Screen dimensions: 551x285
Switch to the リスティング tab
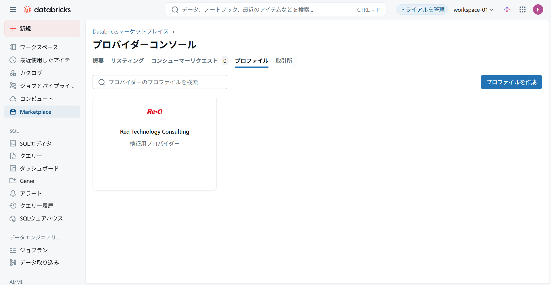click(127, 61)
